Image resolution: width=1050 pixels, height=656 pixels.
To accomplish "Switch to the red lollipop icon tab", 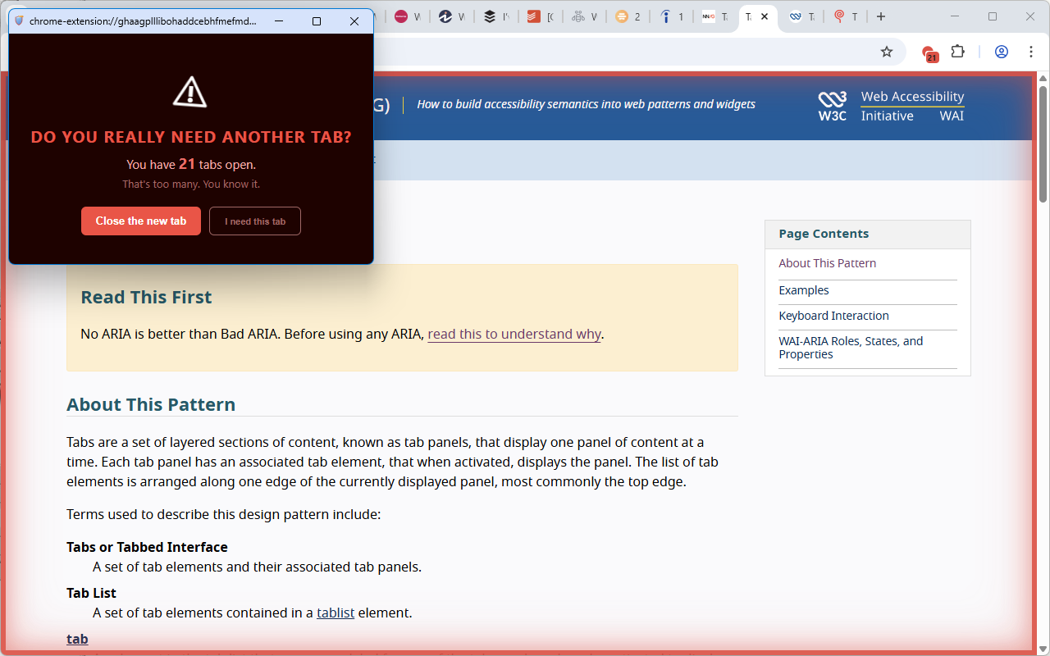I will [x=846, y=16].
